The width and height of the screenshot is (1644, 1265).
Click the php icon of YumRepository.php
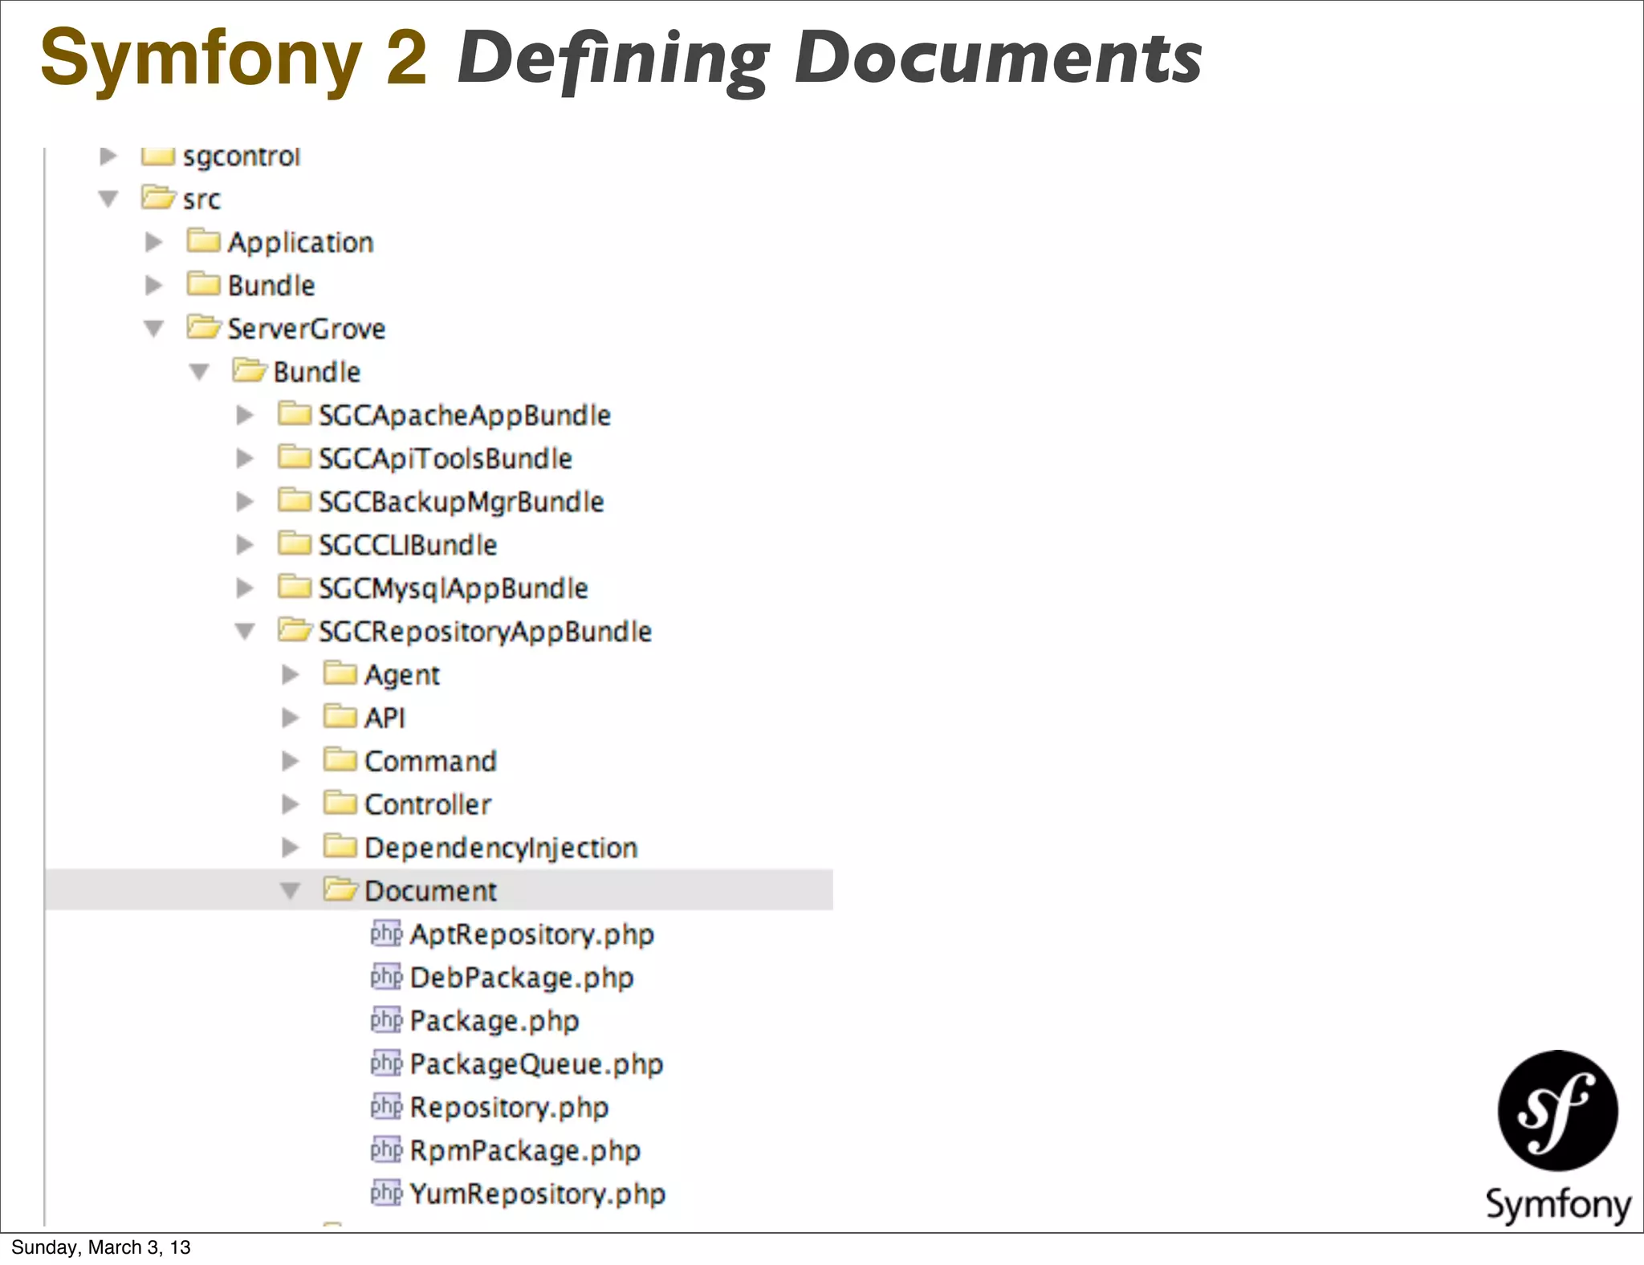point(386,1194)
